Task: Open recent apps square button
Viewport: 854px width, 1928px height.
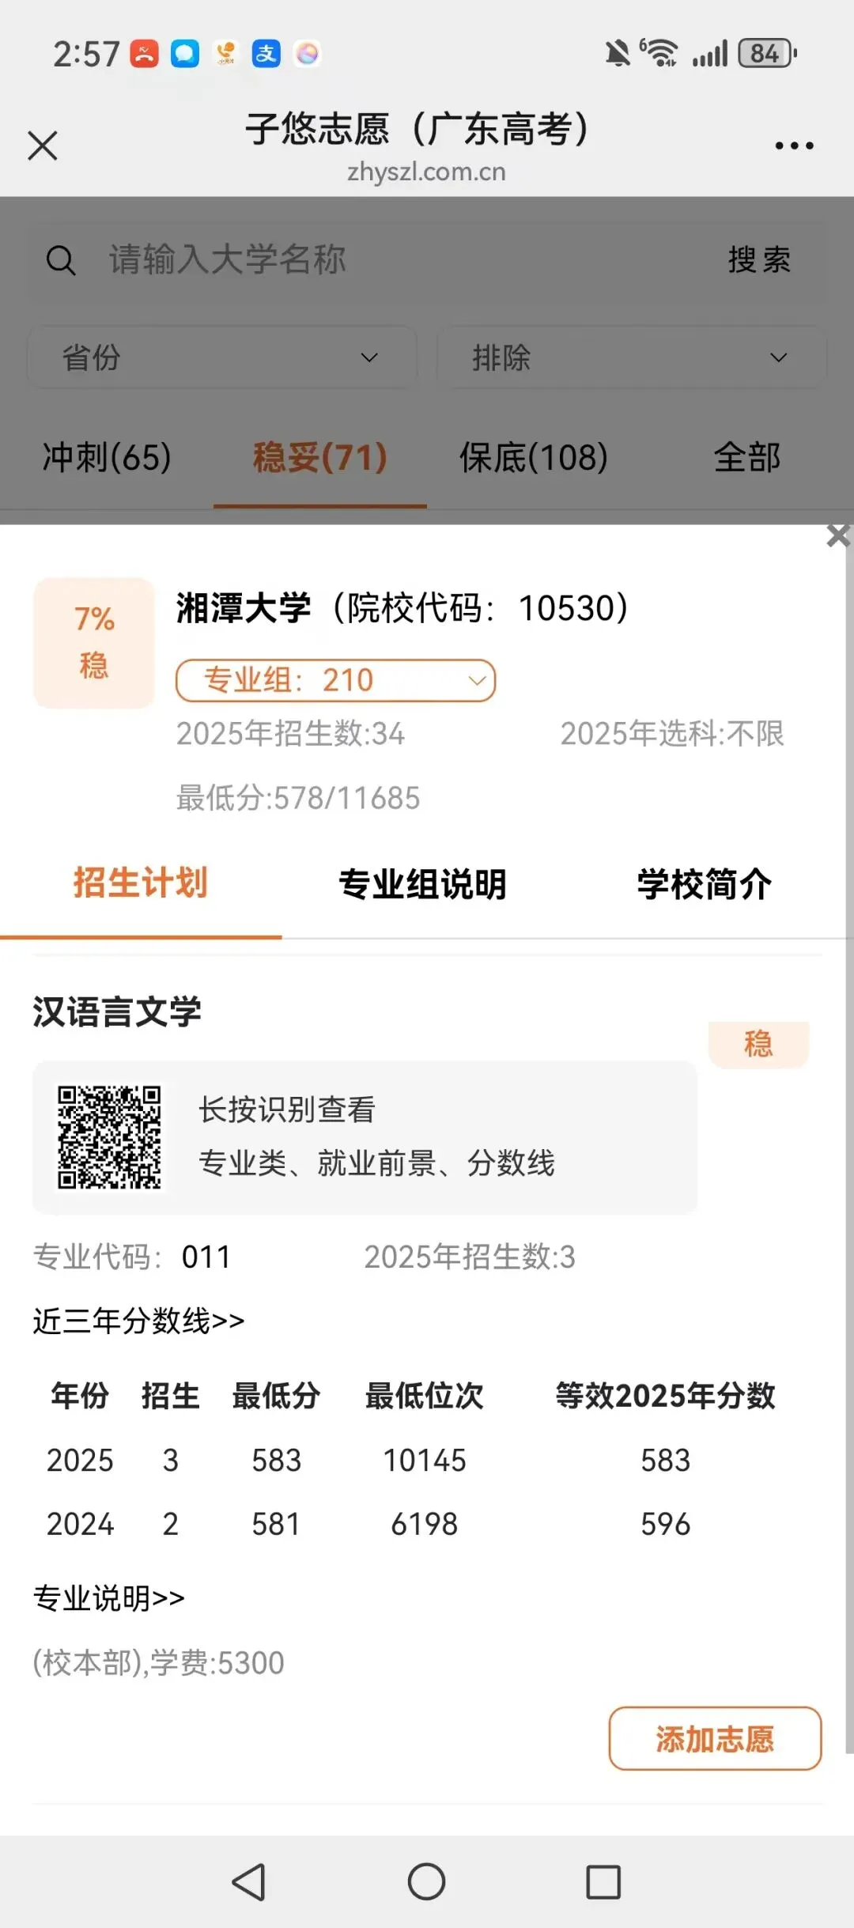Action: click(603, 1882)
